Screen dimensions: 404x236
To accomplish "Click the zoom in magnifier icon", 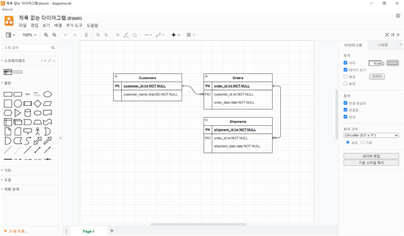I will (x=46, y=35).
